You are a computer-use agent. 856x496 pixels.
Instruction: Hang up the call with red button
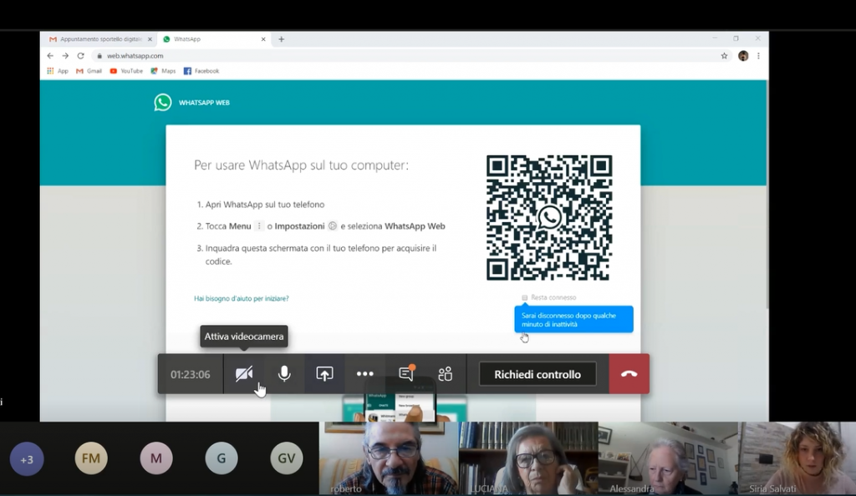point(629,374)
